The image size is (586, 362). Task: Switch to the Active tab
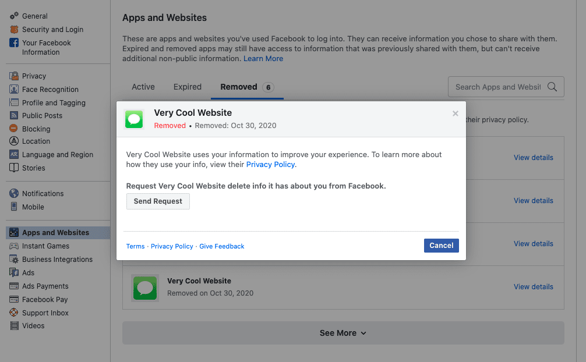(x=143, y=87)
